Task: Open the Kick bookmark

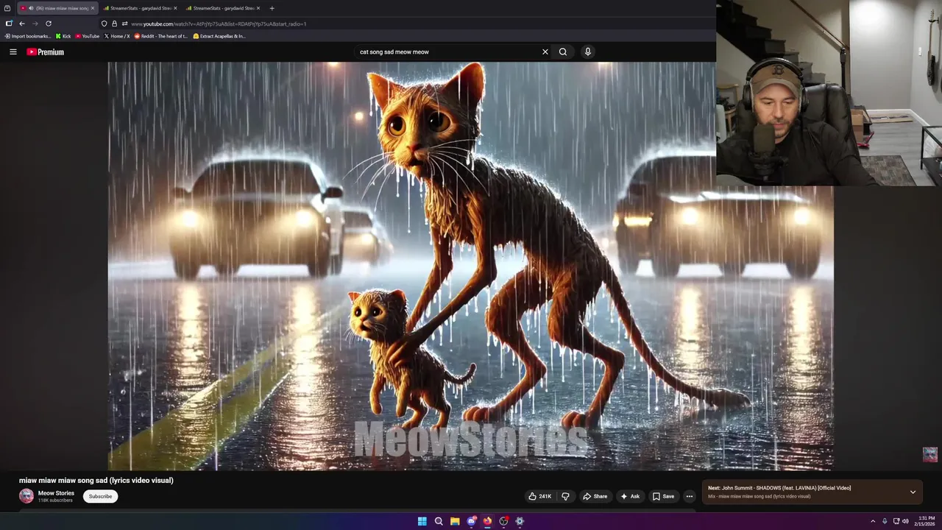Action: coord(63,36)
